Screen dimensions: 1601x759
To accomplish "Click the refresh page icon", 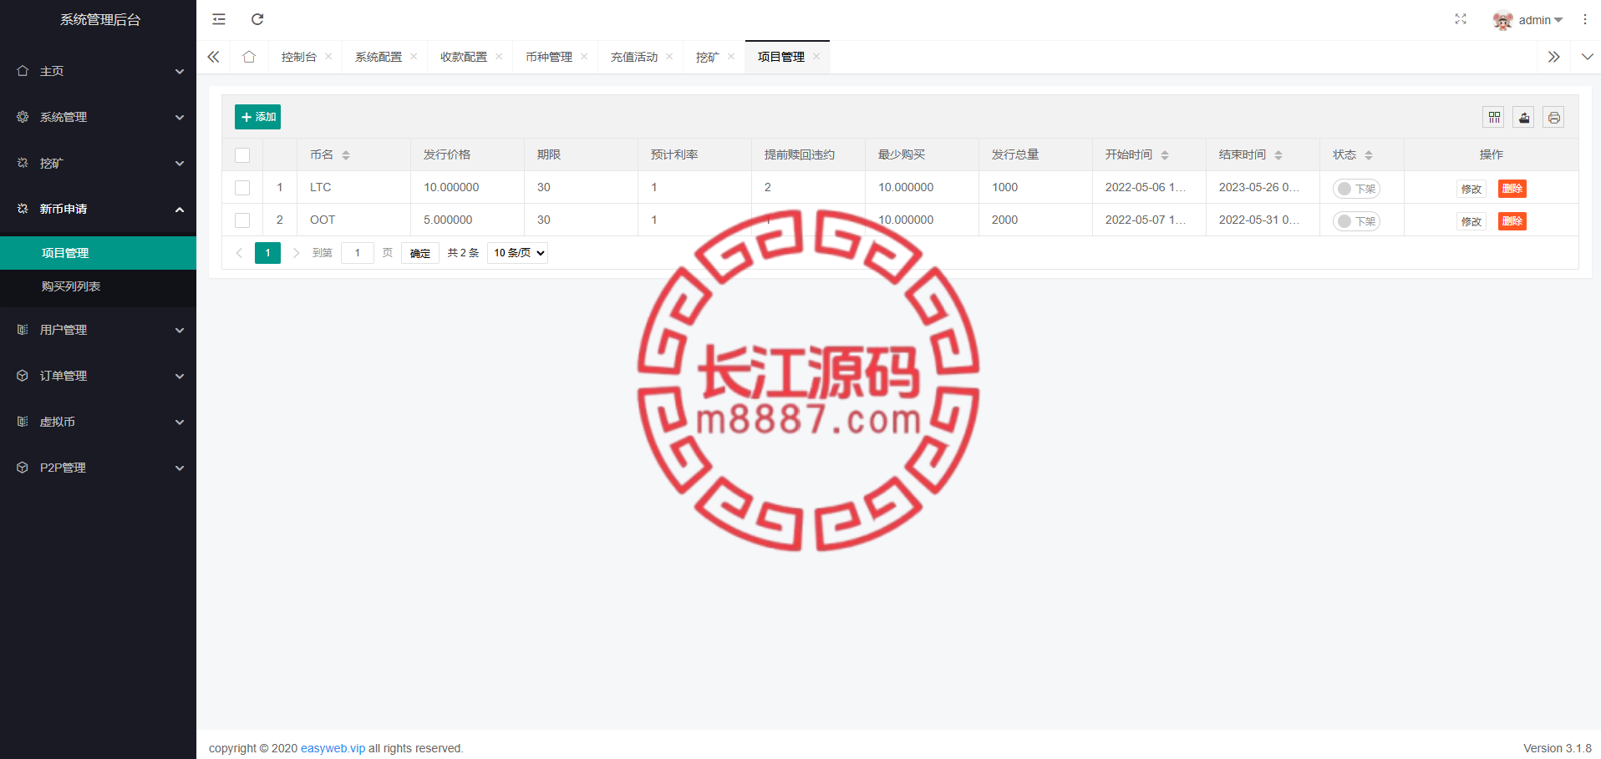I will click(257, 19).
